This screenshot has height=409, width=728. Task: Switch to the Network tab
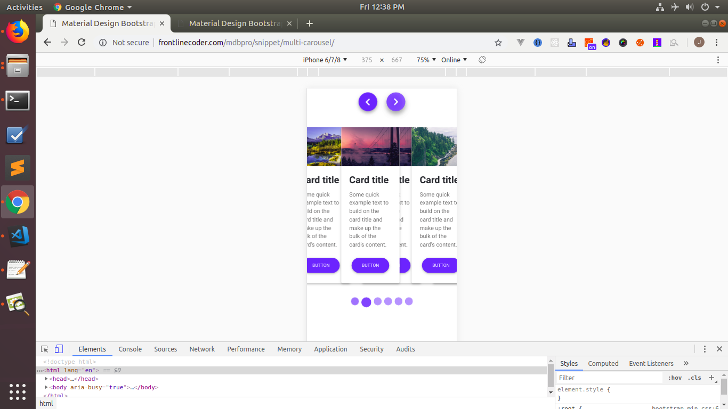pos(202,349)
